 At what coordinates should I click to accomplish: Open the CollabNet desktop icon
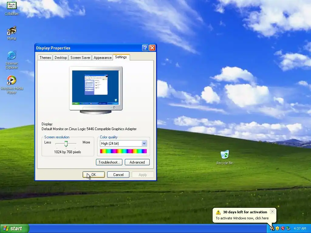12,8
